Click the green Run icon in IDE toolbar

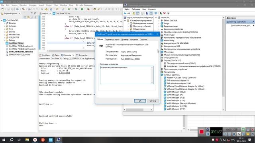pos(82,9)
